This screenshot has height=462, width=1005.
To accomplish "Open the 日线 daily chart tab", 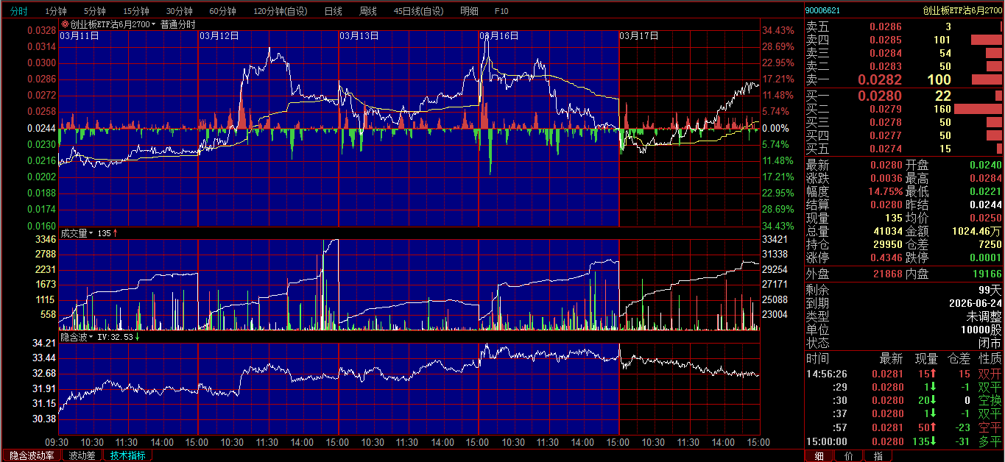I will coord(333,11).
